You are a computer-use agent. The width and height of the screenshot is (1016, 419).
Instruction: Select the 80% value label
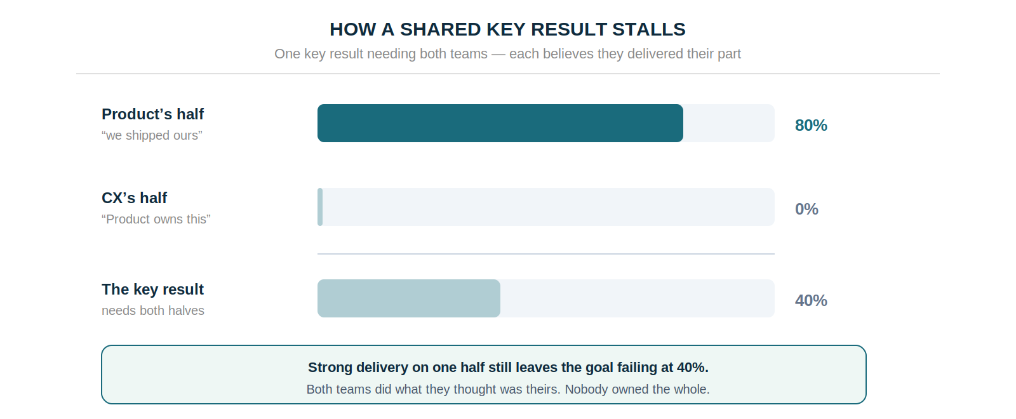(x=811, y=125)
